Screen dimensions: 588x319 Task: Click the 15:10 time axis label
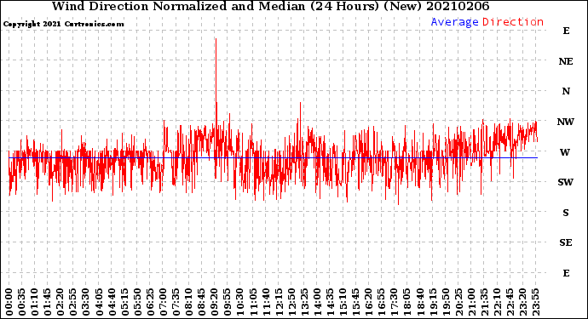pyautogui.click(x=343, y=302)
